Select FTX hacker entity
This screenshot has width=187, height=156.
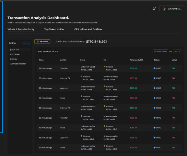(x=15, y=54)
